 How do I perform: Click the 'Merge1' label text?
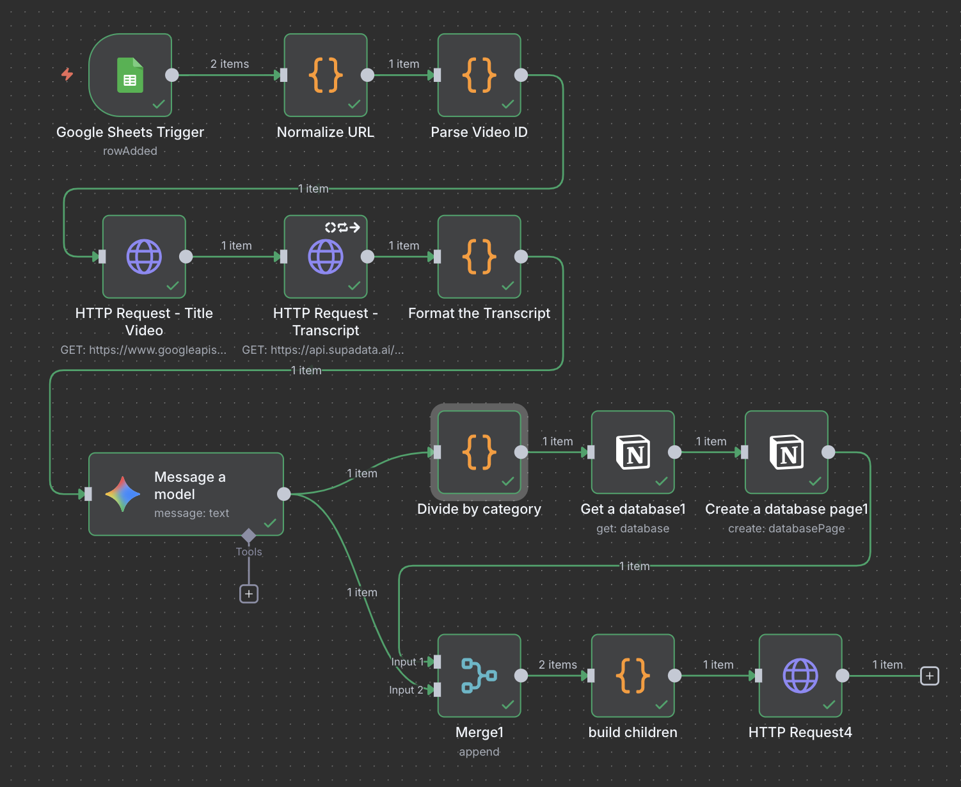coord(479,733)
